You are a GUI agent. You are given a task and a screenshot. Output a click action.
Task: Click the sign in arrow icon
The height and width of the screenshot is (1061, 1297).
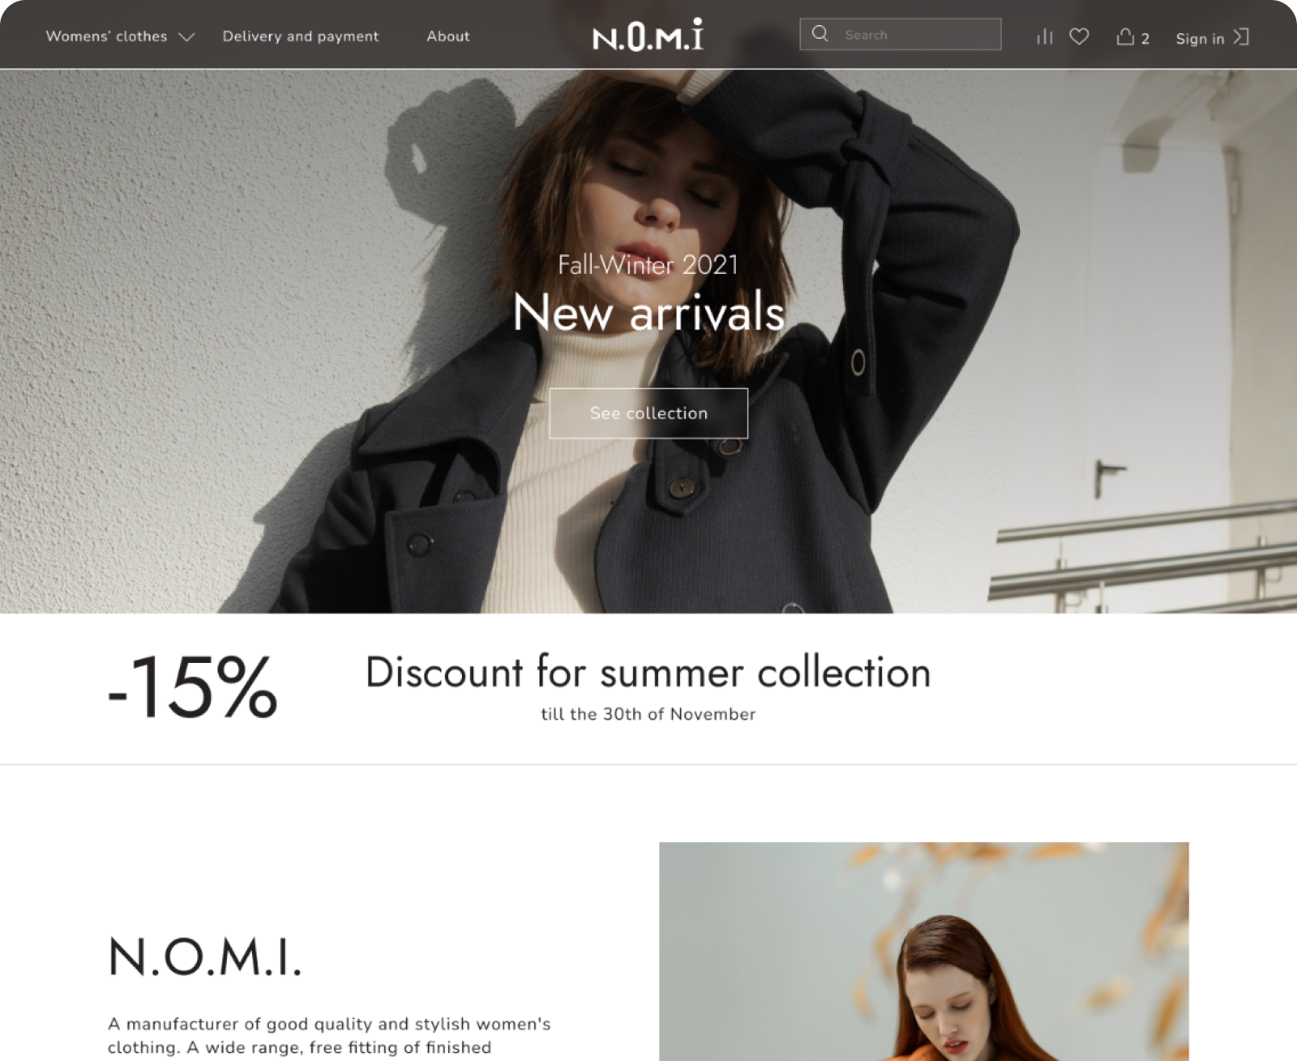pos(1241,37)
